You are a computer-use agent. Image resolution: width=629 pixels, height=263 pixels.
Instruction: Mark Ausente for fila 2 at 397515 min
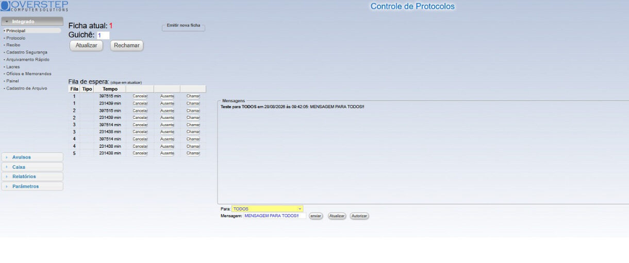[167, 111]
